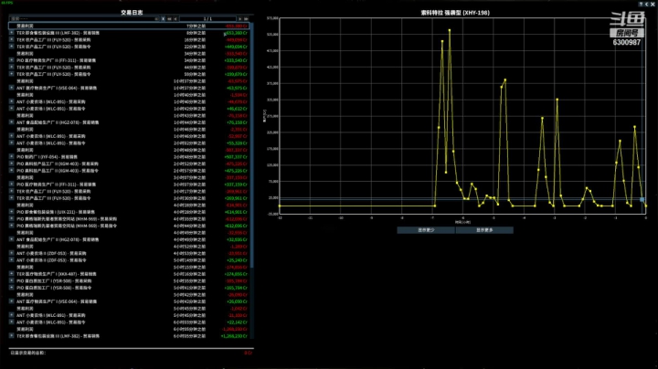Expand the ANT VSE-064 entry with +26,090 Cr
The image size is (658, 369).
click(x=12, y=301)
